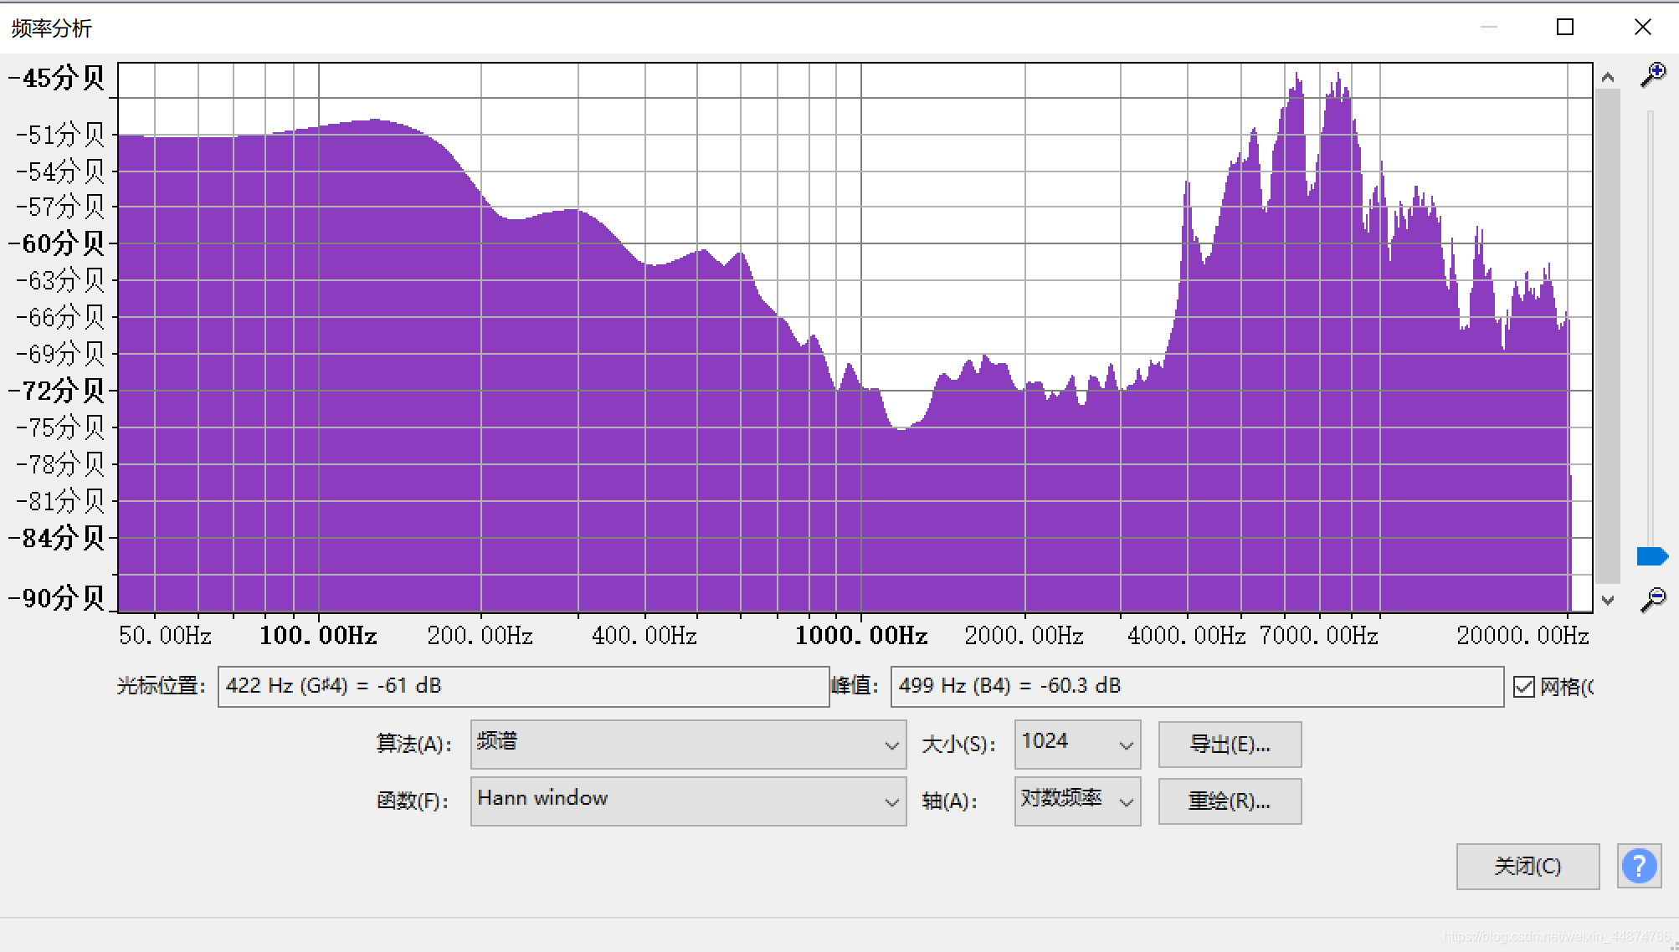Click the 20000.00Hz frequency axis label
1679x952 pixels.
coord(1522,636)
